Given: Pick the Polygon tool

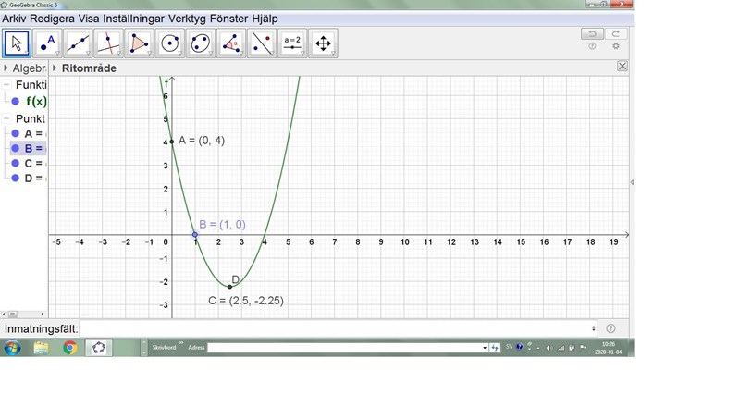Looking at the screenshot, I should point(140,43).
